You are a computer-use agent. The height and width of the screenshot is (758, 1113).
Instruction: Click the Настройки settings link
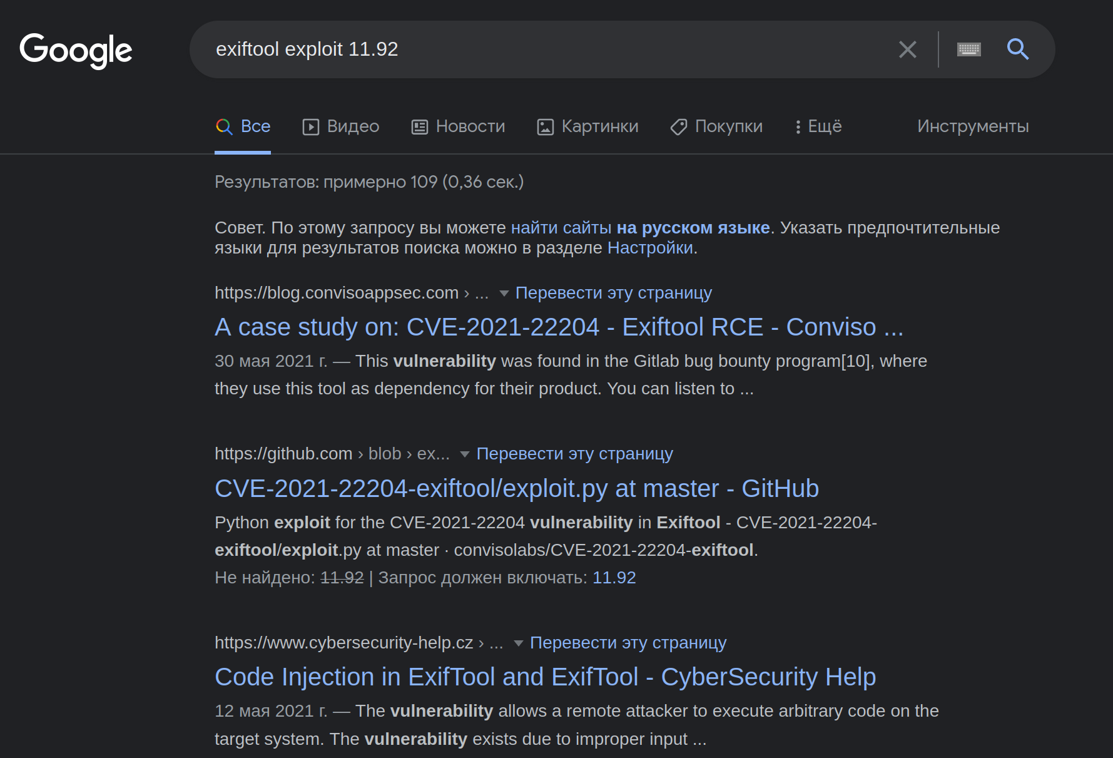[650, 248]
